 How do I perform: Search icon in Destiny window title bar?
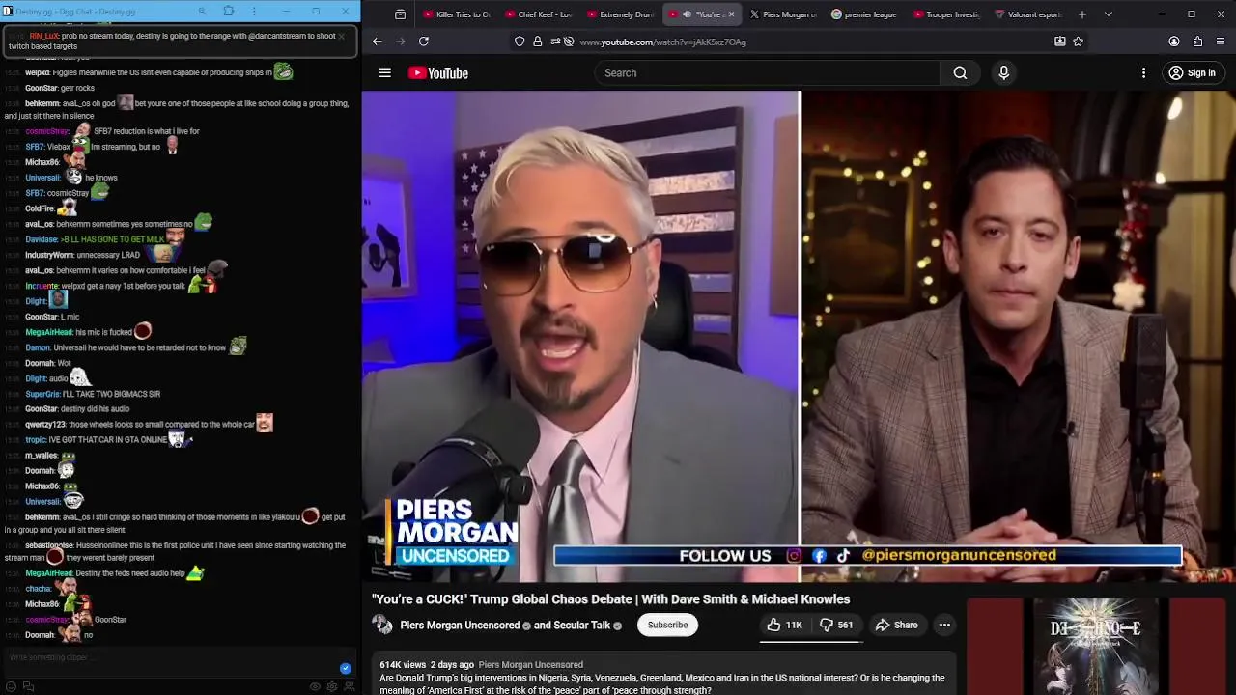click(x=202, y=12)
